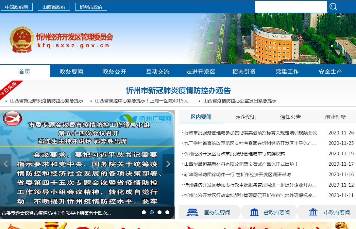This screenshot has height=229, width=356.
Task: Click the 国务院要闻 building icon
Action: point(192,212)
